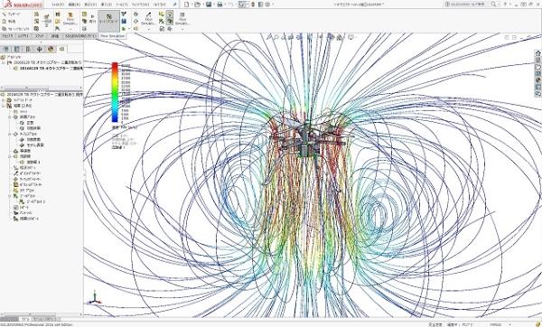The image size is (542, 327).
Task: Click the Print icon in top toolbar
Action: point(220,5)
